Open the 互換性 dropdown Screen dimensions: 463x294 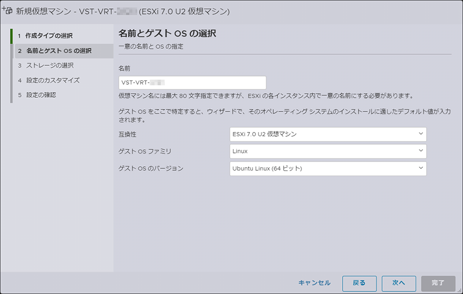(x=328, y=134)
